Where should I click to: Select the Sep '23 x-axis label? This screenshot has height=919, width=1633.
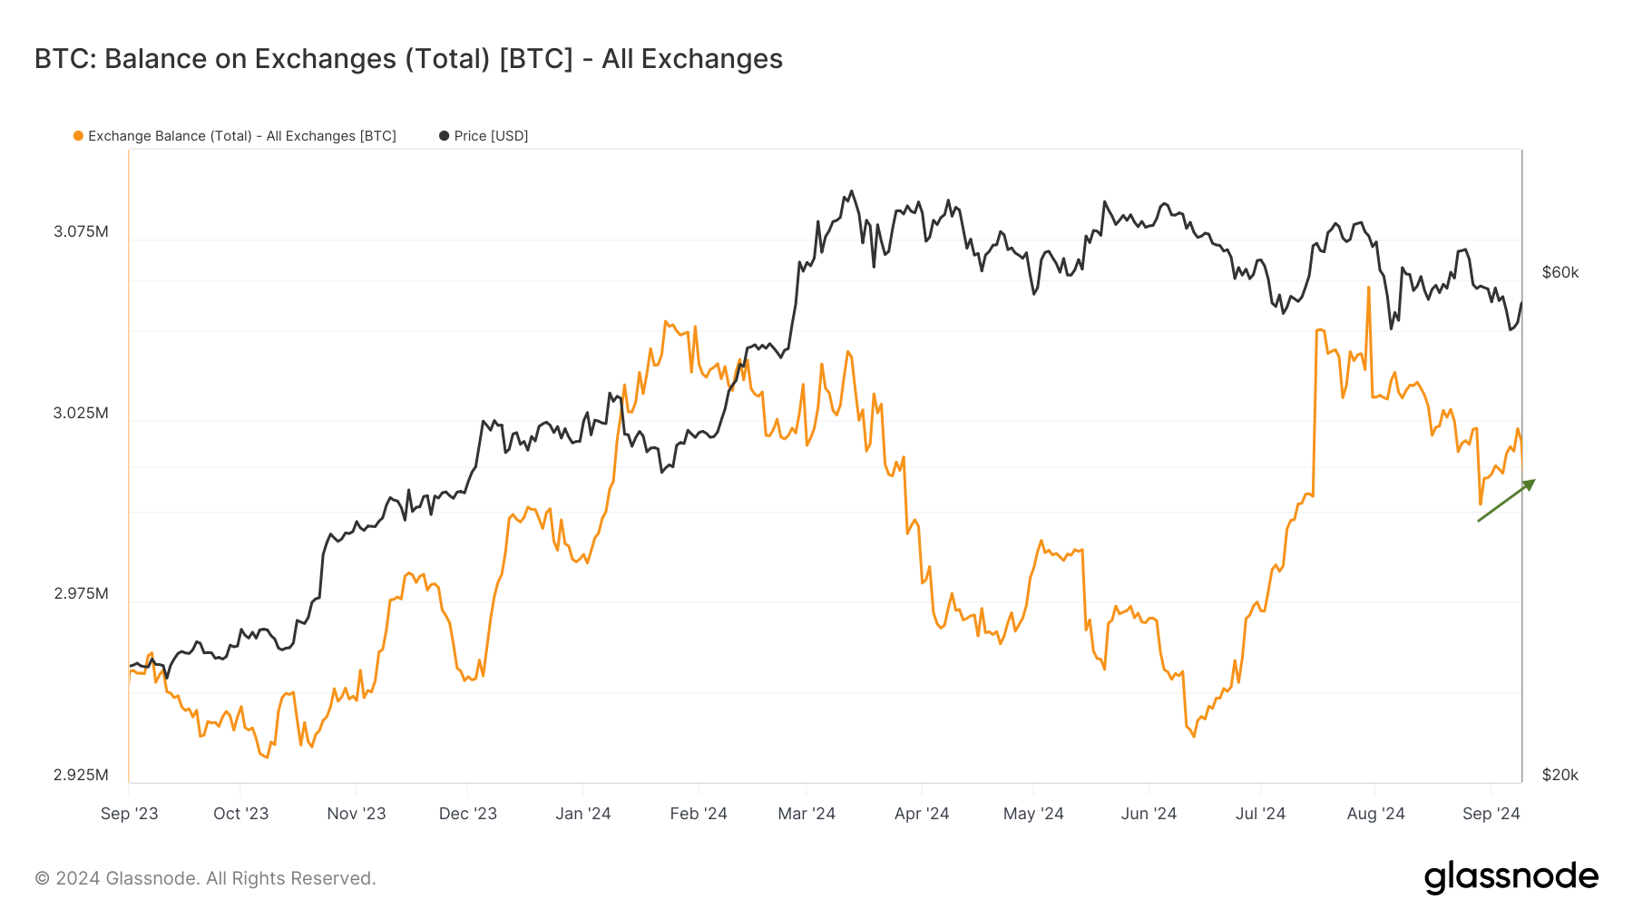[129, 814]
